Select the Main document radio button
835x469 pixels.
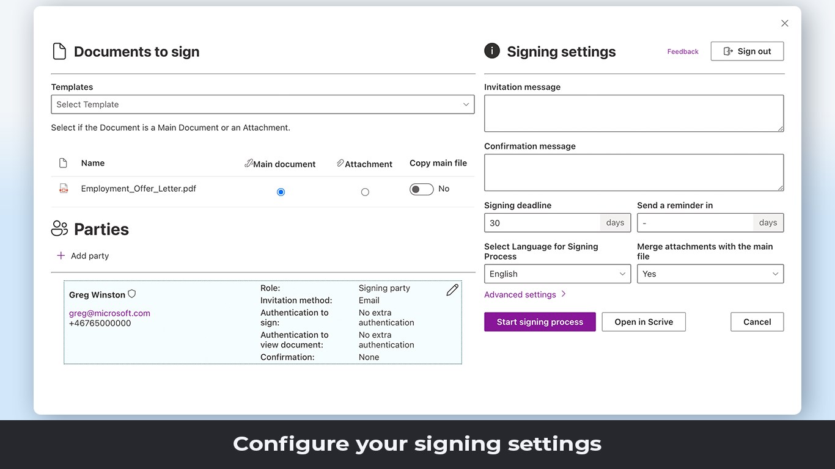point(281,192)
